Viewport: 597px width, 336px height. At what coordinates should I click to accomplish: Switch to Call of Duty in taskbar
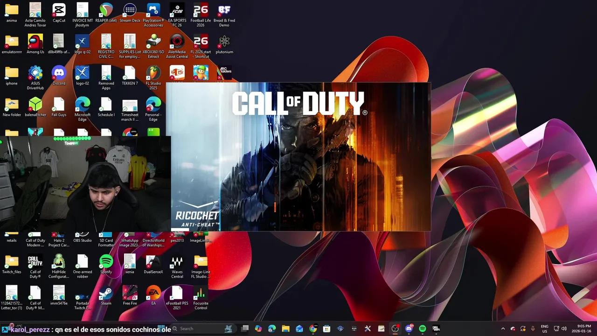(436, 329)
